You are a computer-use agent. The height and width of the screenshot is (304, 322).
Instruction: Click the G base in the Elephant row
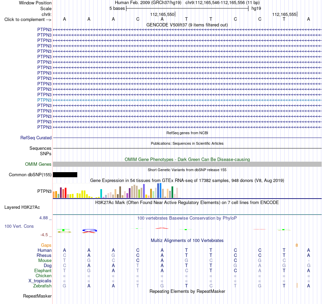tap(89, 271)
